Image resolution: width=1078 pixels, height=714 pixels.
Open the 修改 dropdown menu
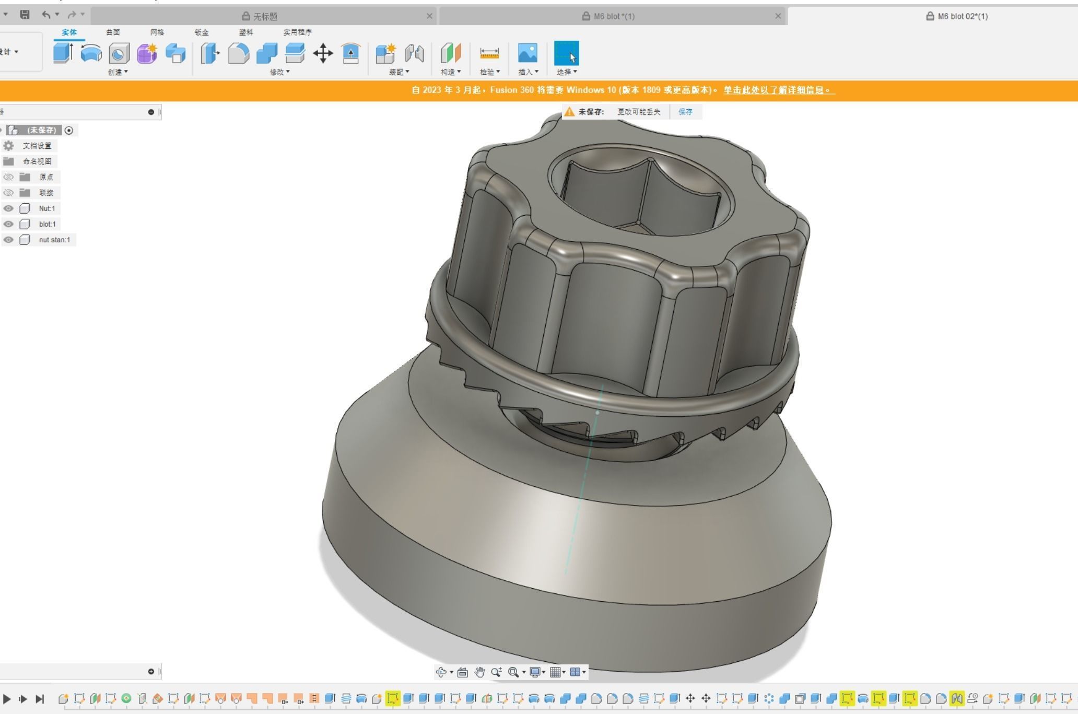pos(279,72)
